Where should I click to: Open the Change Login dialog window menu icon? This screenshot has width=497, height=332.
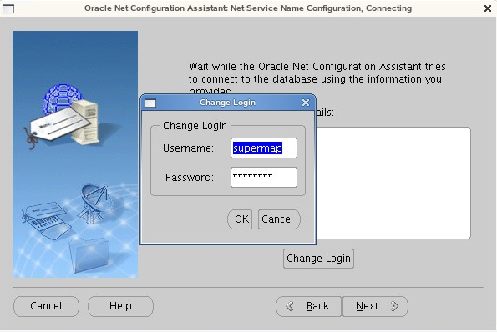click(150, 103)
